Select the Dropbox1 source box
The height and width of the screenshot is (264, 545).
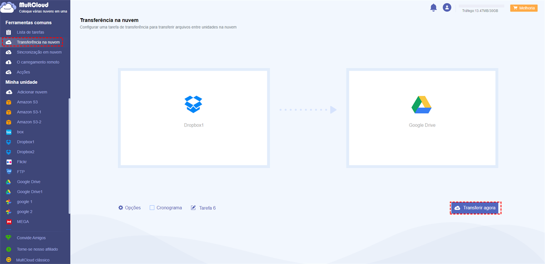[x=194, y=118]
